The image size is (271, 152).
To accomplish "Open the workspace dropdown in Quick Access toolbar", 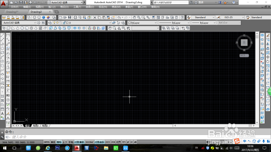I will pyautogui.click(x=82, y=2).
